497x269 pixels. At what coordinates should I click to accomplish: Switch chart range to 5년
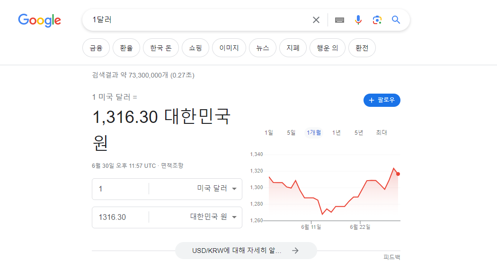click(x=359, y=132)
